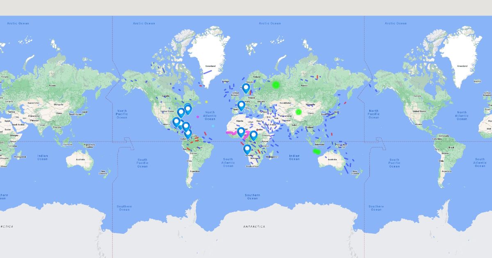Screen dimensions: 492x258
Task: Click the Poland country label
Action: 251,98
